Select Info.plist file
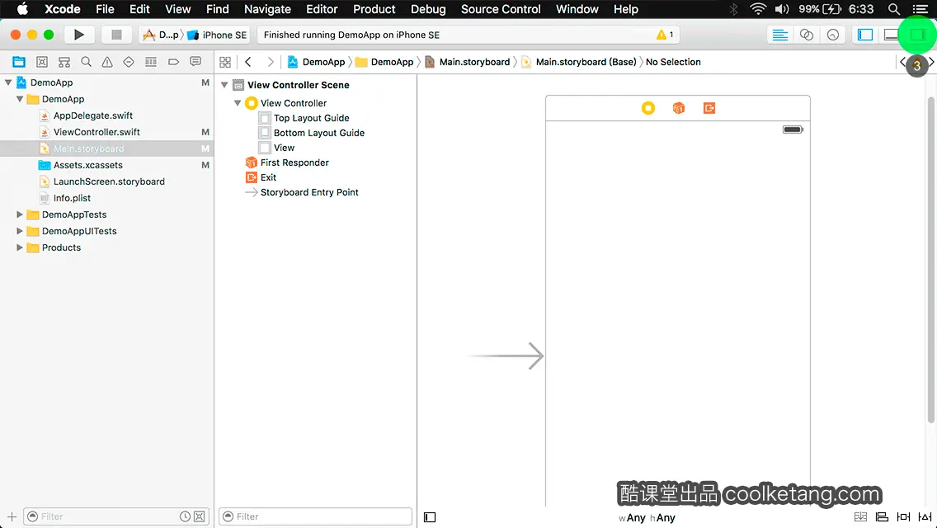Image resolution: width=937 pixels, height=528 pixels. pos(72,198)
